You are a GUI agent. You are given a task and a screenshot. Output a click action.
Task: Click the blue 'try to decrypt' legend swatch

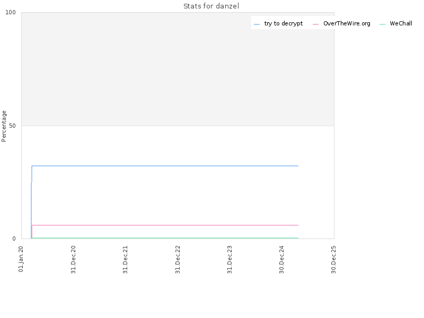coord(257,24)
